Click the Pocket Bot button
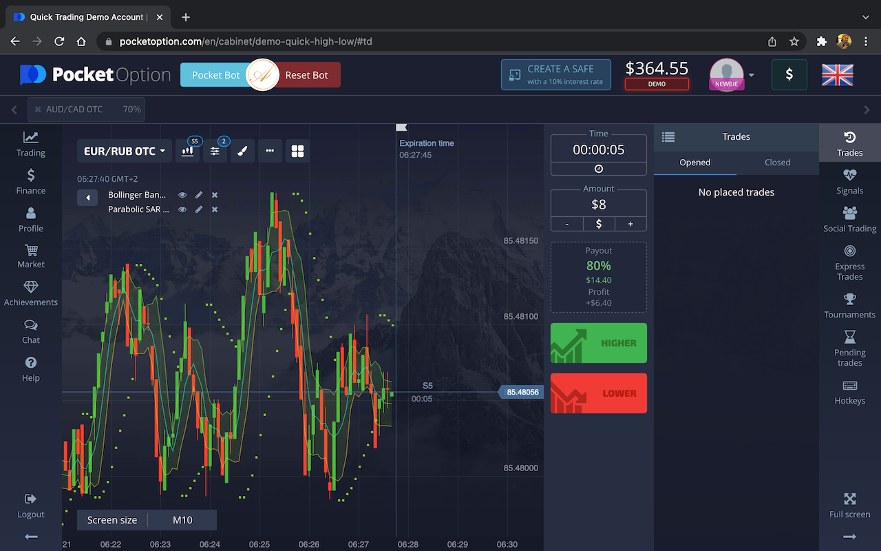Image resolution: width=881 pixels, height=551 pixels. pyautogui.click(x=215, y=75)
